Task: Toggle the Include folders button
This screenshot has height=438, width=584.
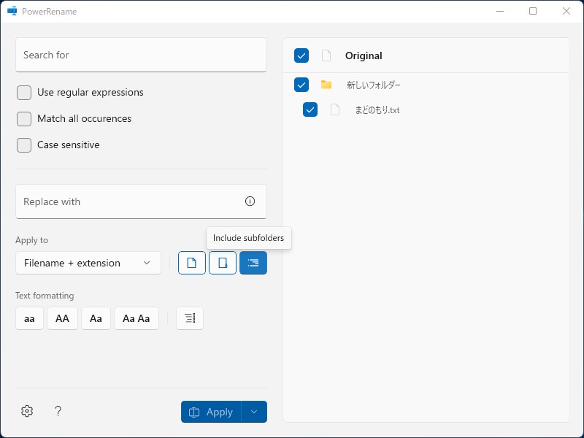Action: pos(223,263)
